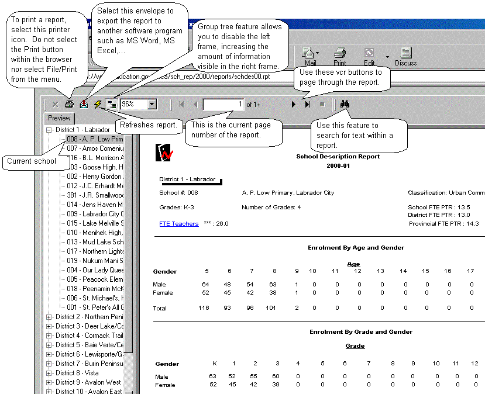Collapse the District 1 - Labrador node
The height and width of the screenshot is (394, 485).
49,130
